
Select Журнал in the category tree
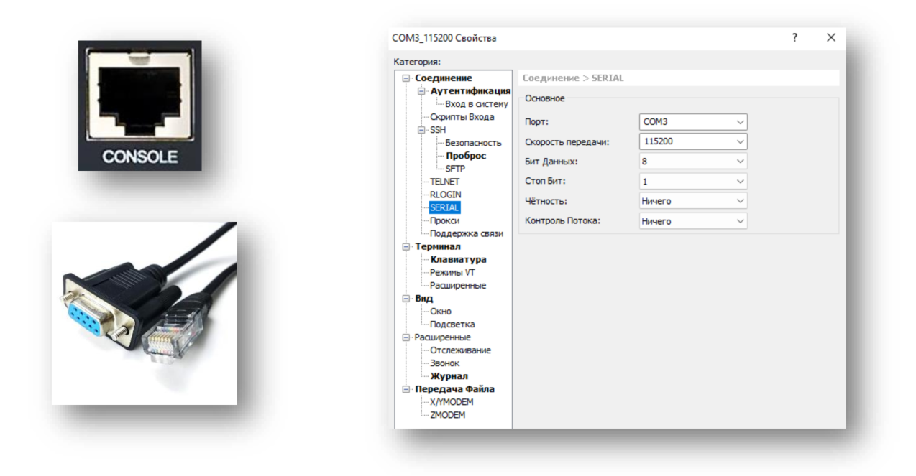click(x=449, y=376)
